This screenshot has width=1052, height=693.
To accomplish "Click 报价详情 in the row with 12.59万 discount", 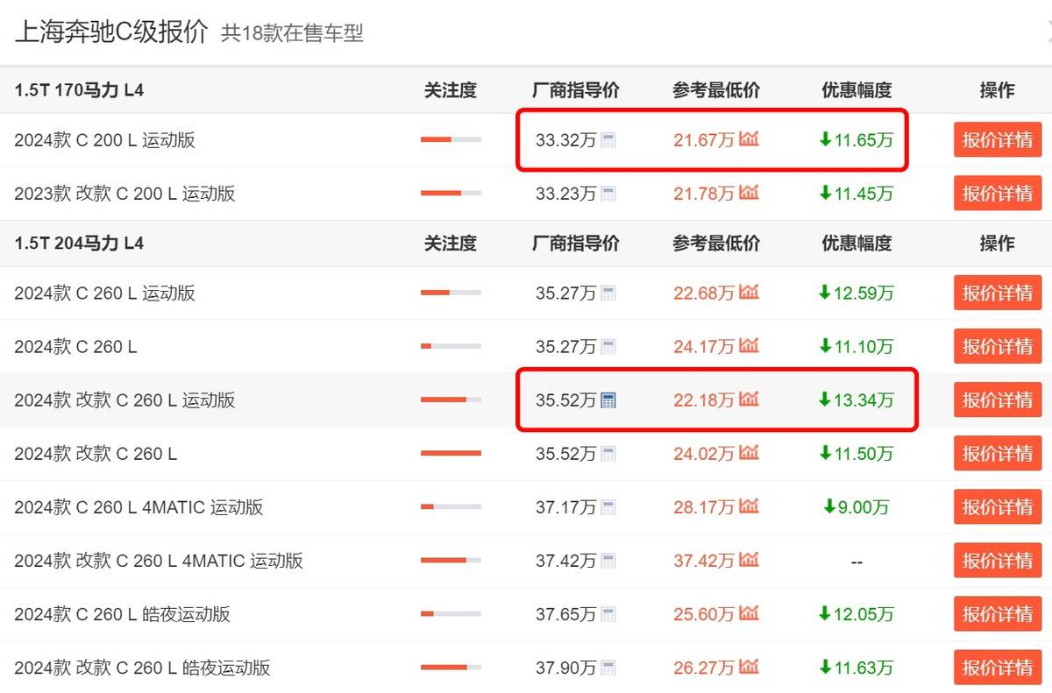I will pos(998,293).
